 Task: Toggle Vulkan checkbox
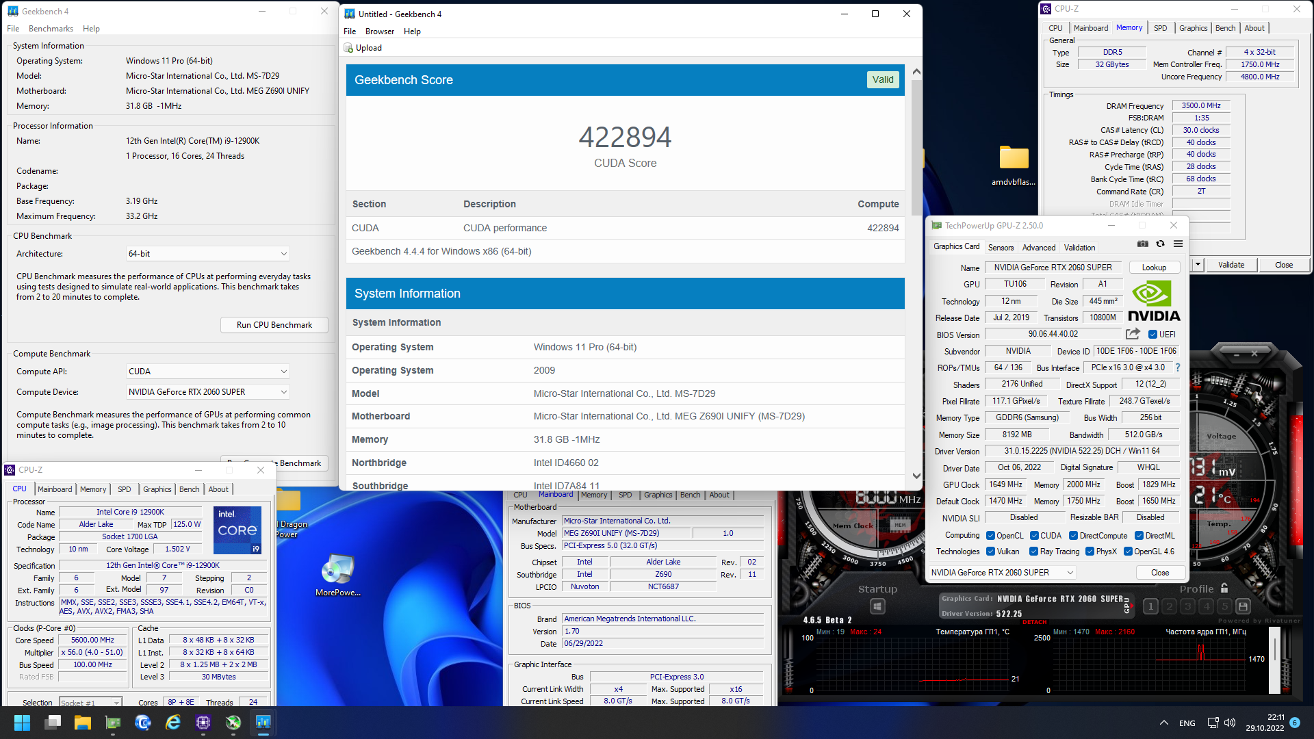[990, 552]
